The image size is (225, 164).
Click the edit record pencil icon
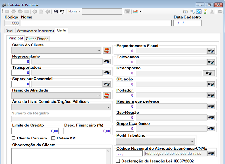(x=41, y=11)
